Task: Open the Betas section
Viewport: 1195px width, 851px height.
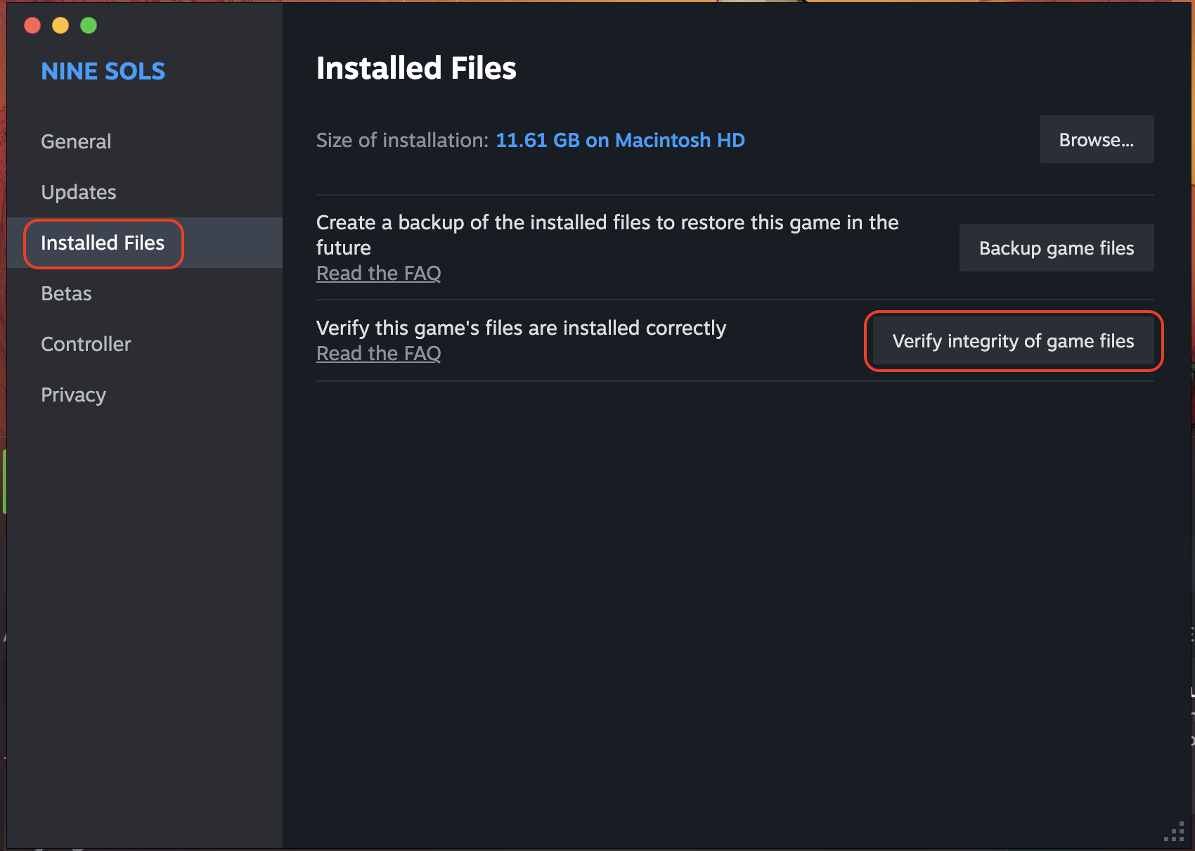Action: [65, 293]
